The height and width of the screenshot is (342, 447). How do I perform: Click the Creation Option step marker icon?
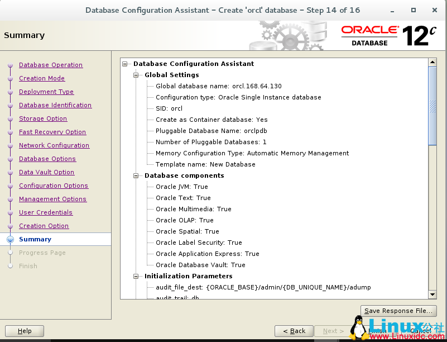click(x=10, y=226)
